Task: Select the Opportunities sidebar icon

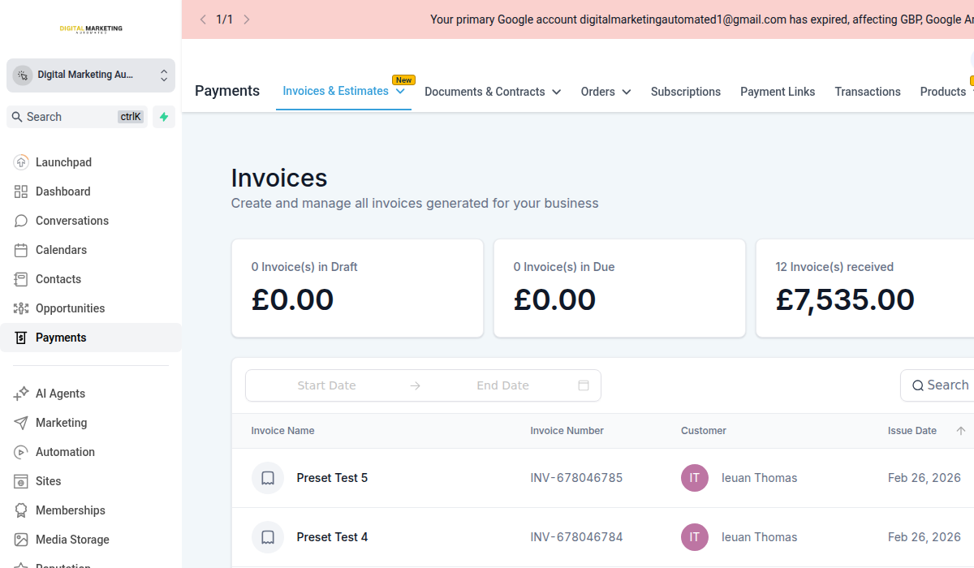Action: [x=20, y=308]
